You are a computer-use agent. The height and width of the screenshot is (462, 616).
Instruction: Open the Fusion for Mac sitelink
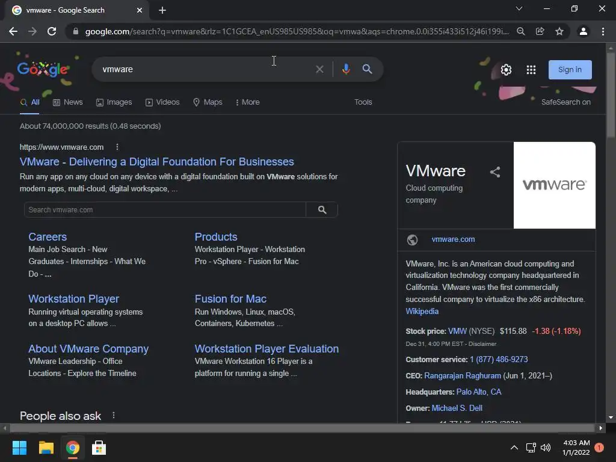[230, 299]
